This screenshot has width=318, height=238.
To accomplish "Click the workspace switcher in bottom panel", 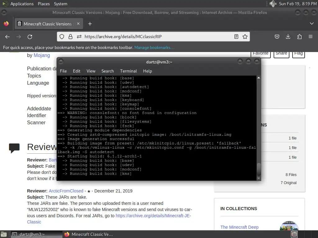I will point(294,234).
